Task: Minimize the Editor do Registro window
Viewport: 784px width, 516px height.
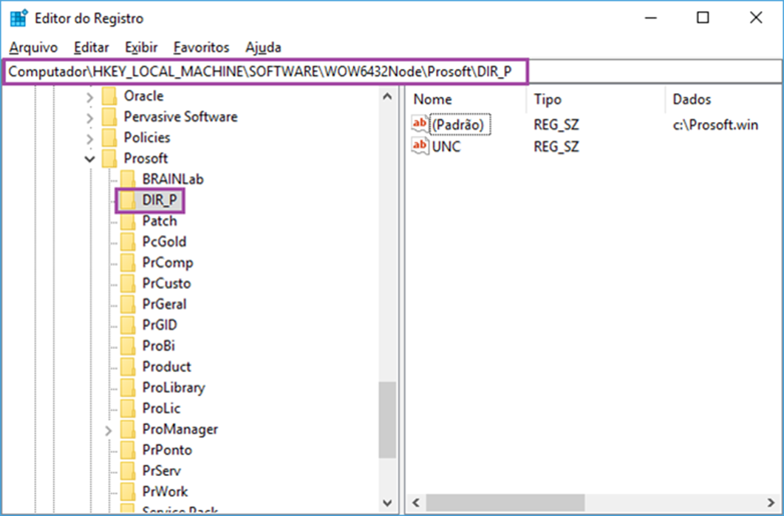Action: pyautogui.click(x=650, y=18)
